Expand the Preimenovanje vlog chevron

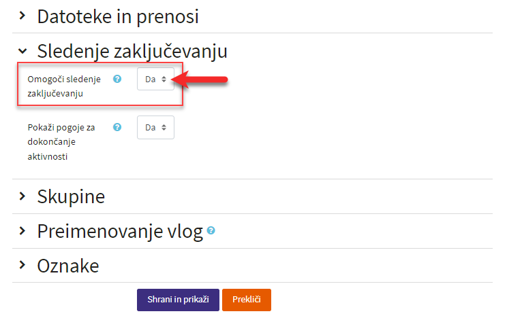point(22,230)
